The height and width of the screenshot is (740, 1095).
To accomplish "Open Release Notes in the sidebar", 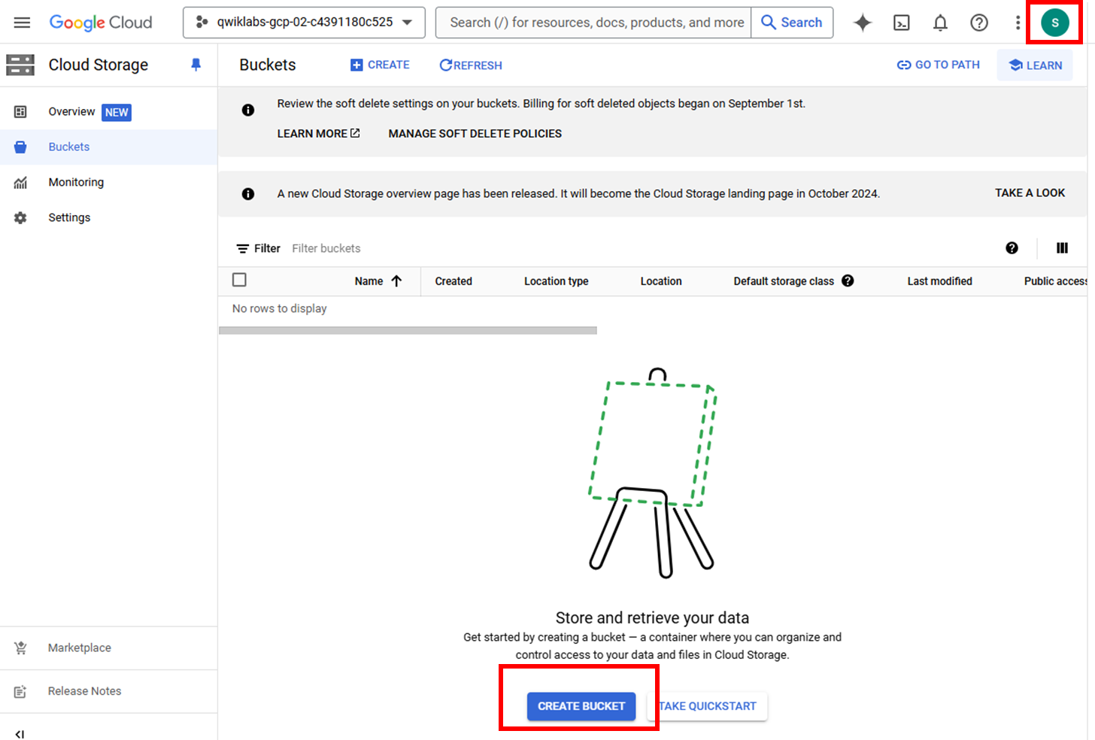I will pyautogui.click(x=84, y=691).
